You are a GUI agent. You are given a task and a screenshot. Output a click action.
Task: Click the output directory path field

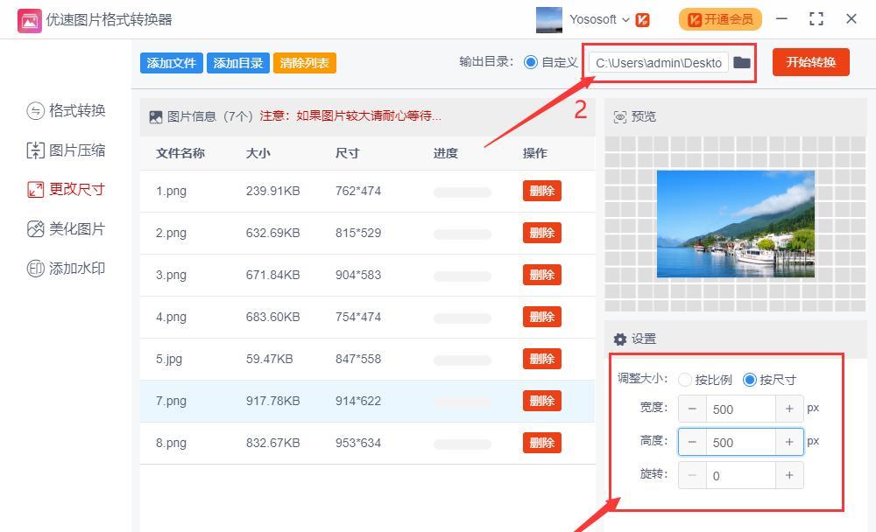pos(659,62)
